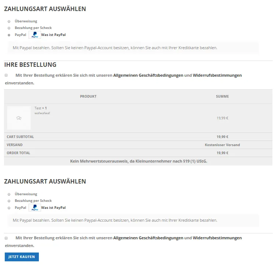Viewport: 279px width, 265px height.
Task: Click the PayPal description box in bottom section
Action: click(133, 220)
